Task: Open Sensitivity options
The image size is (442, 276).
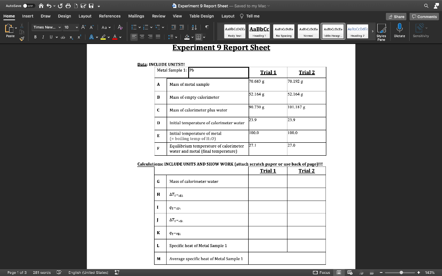Action: pyautogui.click(x=421, y=31)
